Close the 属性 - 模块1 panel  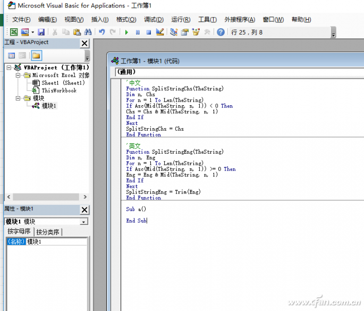(x=84, y=210)
